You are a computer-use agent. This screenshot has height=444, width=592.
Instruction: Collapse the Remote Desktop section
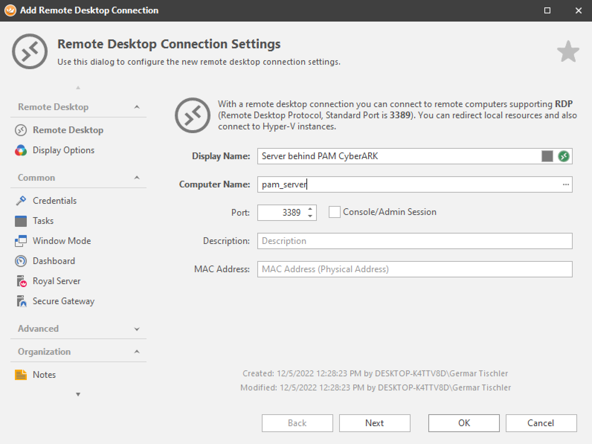137,107
